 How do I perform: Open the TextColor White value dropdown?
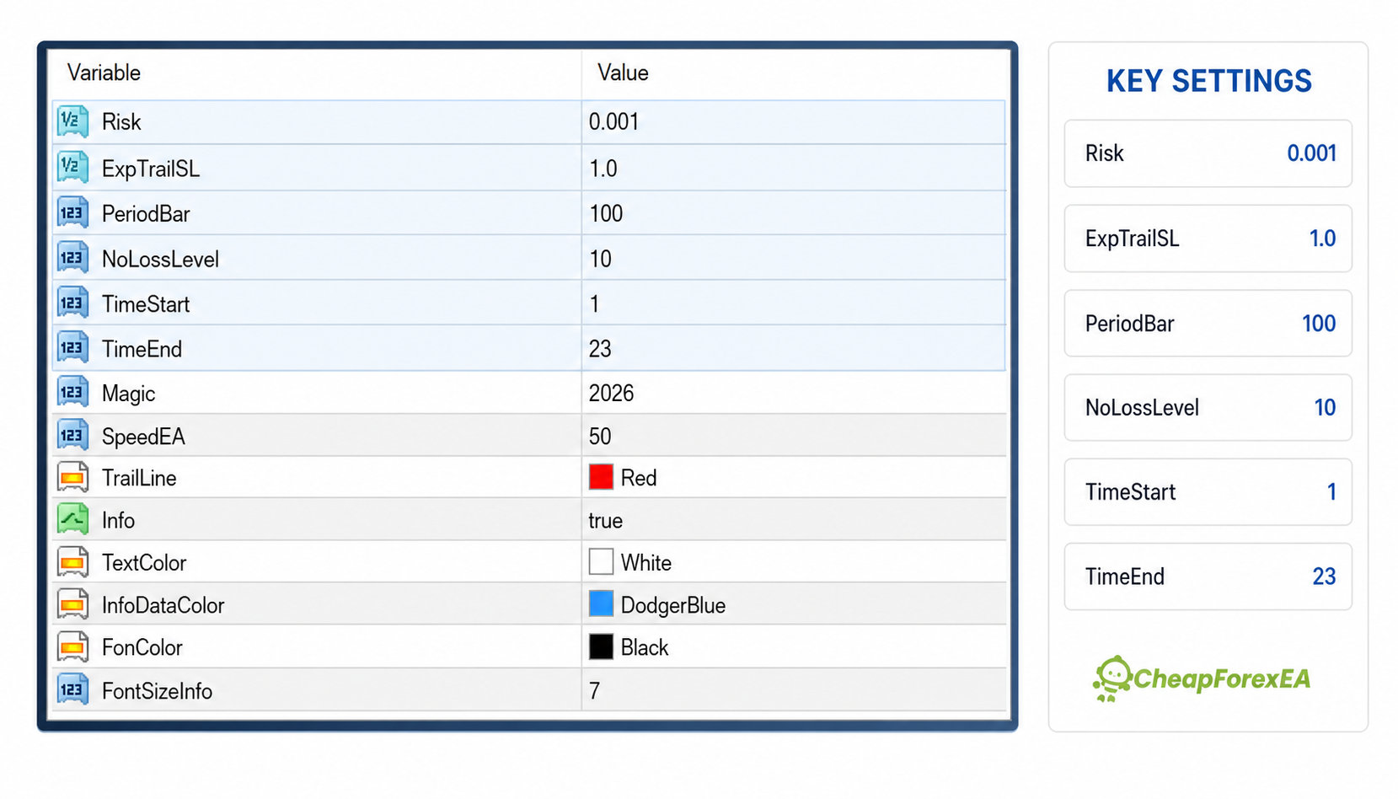click(794, 562)
